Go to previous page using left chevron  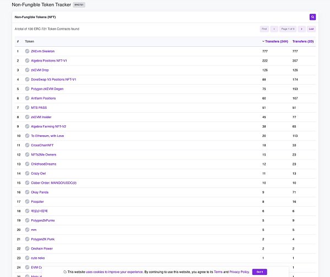click(273, 29)
